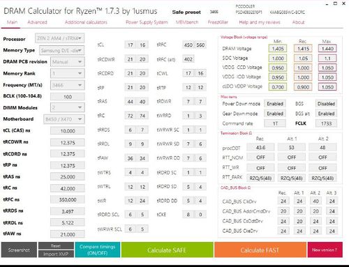The width and height of the screenshot is (349, 267).
Task: Click the DRAM Voltage Max value 1.440
Action: click(x=327, y=49)
